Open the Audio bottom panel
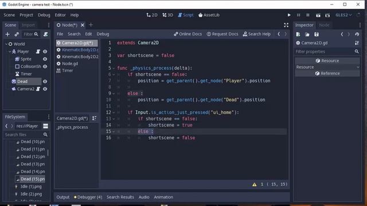Viewport: 367px width, 206px height. click(x=144, y=197)
